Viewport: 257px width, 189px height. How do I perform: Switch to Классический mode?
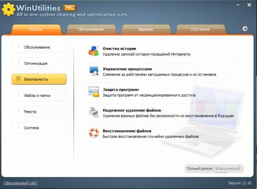pyautogui.click(x=228, y=168)
